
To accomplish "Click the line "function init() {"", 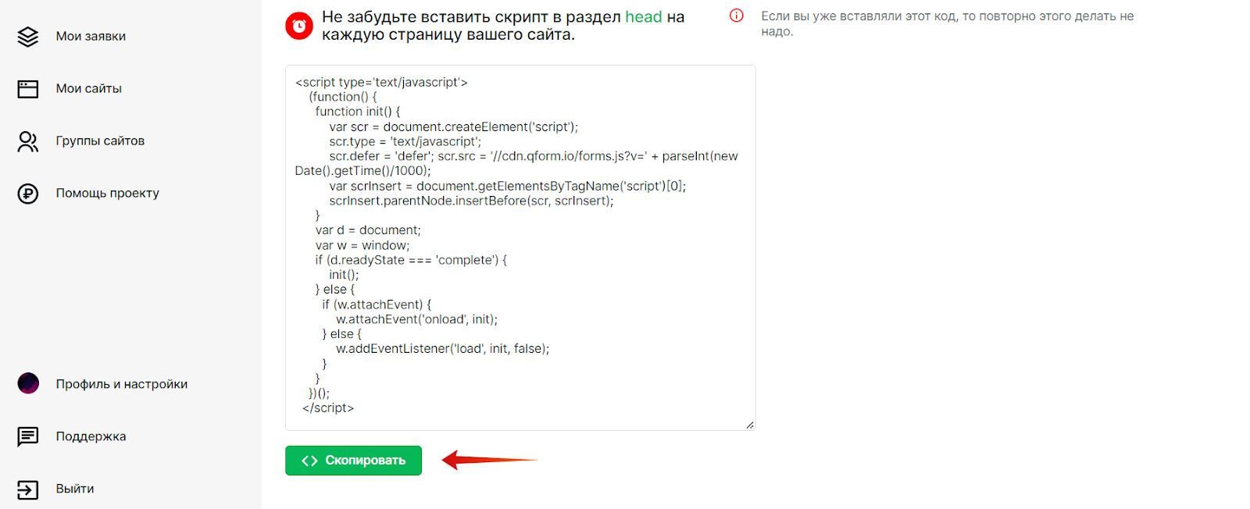I will point(358,112).
